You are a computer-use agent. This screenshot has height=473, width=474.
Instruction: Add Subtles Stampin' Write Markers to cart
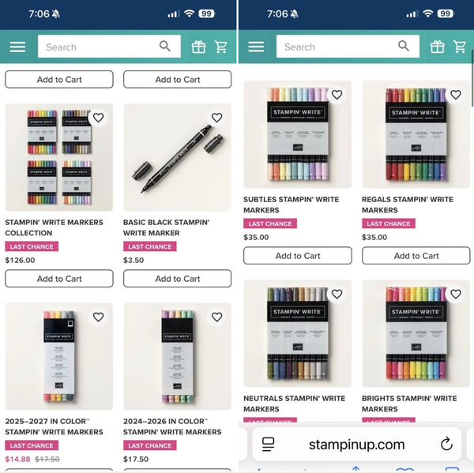[298, 256]
